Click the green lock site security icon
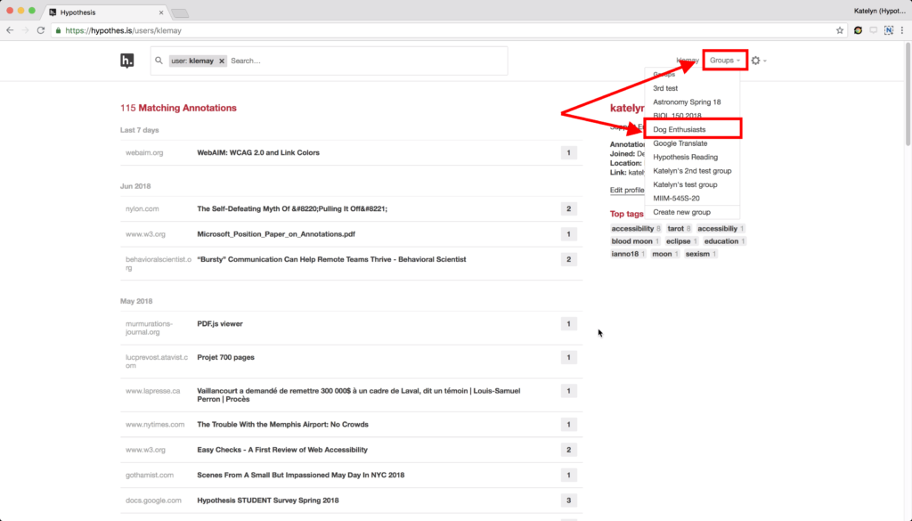 coord(58,30)
